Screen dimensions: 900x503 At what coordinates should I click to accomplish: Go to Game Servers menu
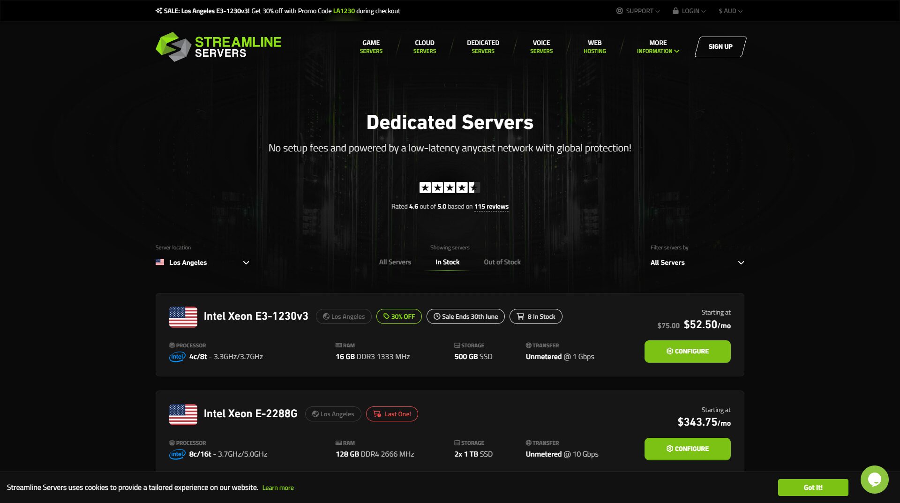[x=371, y=46]
